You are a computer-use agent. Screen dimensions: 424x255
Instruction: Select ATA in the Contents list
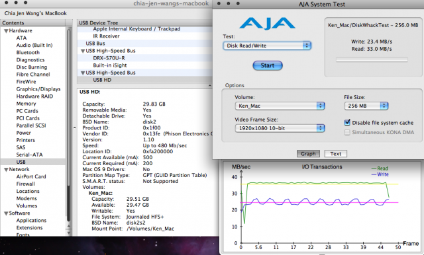coord(21,38)
